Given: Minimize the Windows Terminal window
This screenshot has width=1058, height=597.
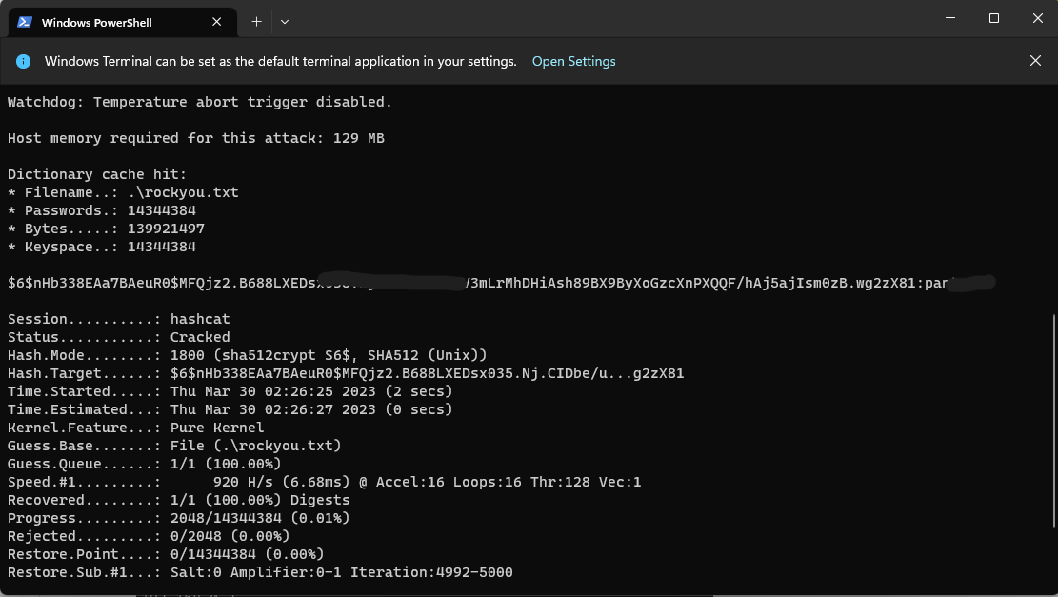Looking at the screenshot, I should (x=950, y=18).
